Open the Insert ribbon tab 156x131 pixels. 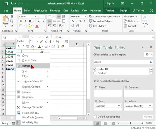tap(27, 11)
